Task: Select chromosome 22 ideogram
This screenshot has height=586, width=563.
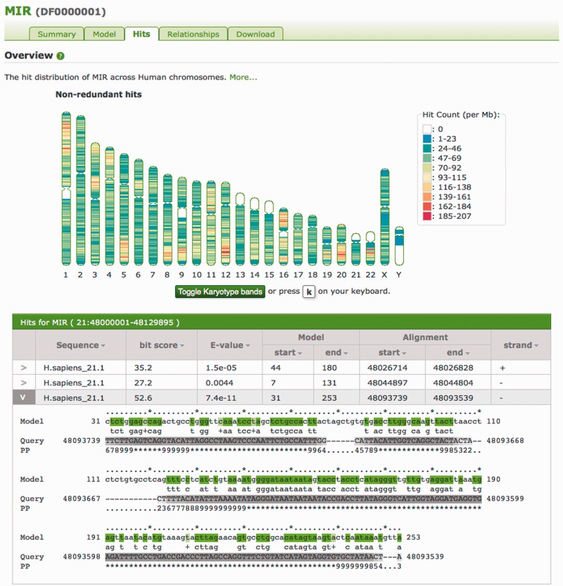Action: pos(370,248)
